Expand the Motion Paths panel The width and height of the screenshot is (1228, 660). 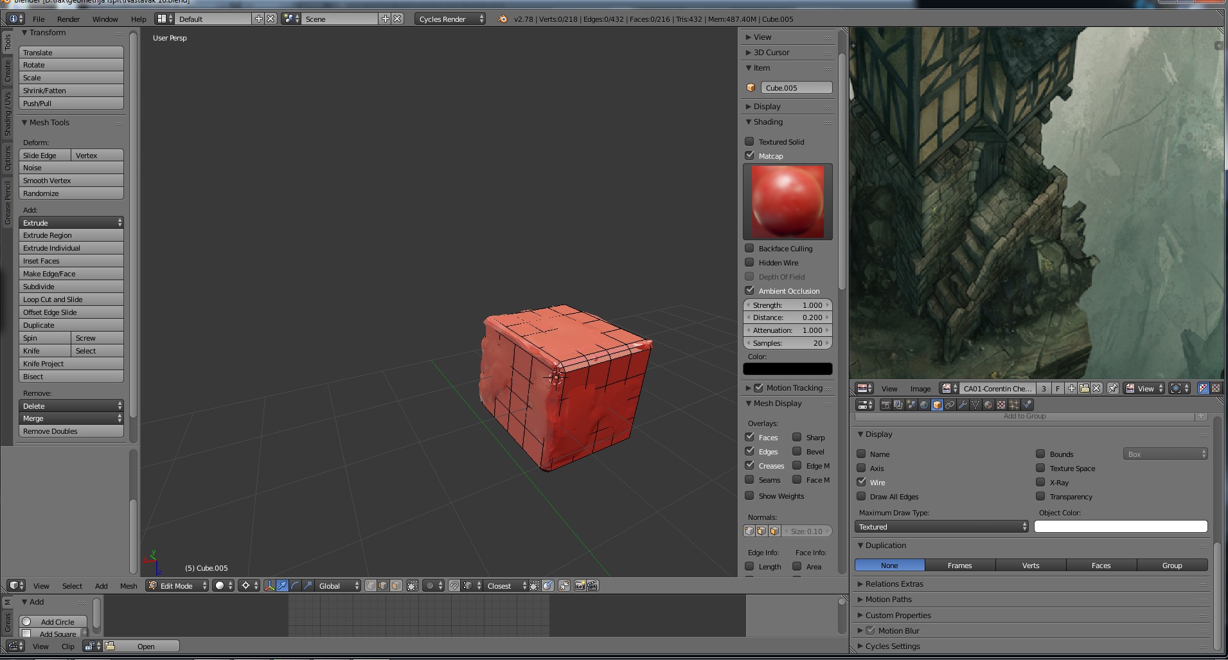(888, 599)
